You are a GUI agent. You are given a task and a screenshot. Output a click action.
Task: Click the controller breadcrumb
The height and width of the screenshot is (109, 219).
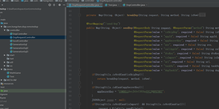pyautogui.click(x=90, y=1)
